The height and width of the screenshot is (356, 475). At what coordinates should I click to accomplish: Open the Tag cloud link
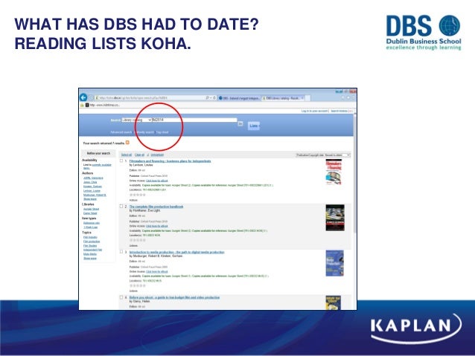[162, 132]
